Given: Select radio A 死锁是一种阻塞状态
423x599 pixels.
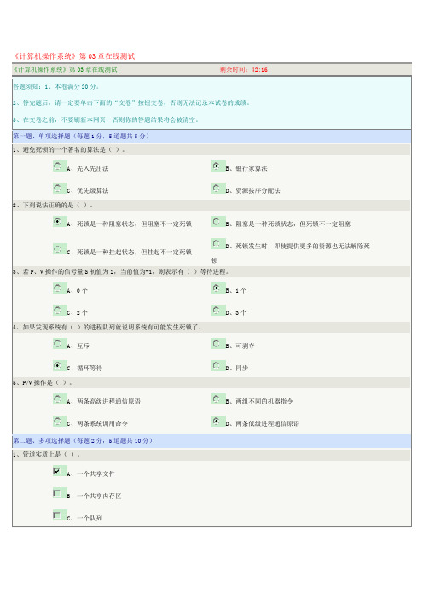Looking at the screenshot, I should 58,222.
